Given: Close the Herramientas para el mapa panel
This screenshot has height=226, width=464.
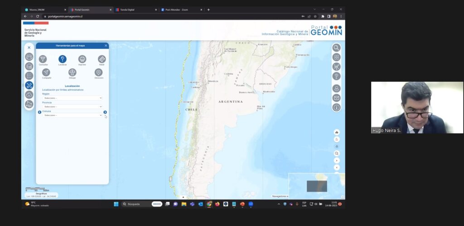Looking at the screenshot, I should coord(106,46).
